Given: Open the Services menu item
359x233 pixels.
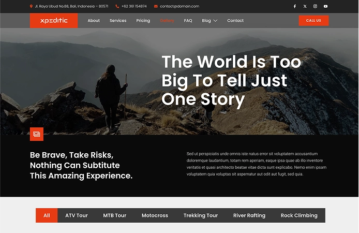Looking at the screenshot, I should click(118, 21).
